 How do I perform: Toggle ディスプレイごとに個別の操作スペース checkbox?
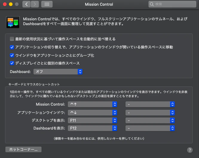pos(12,63)
